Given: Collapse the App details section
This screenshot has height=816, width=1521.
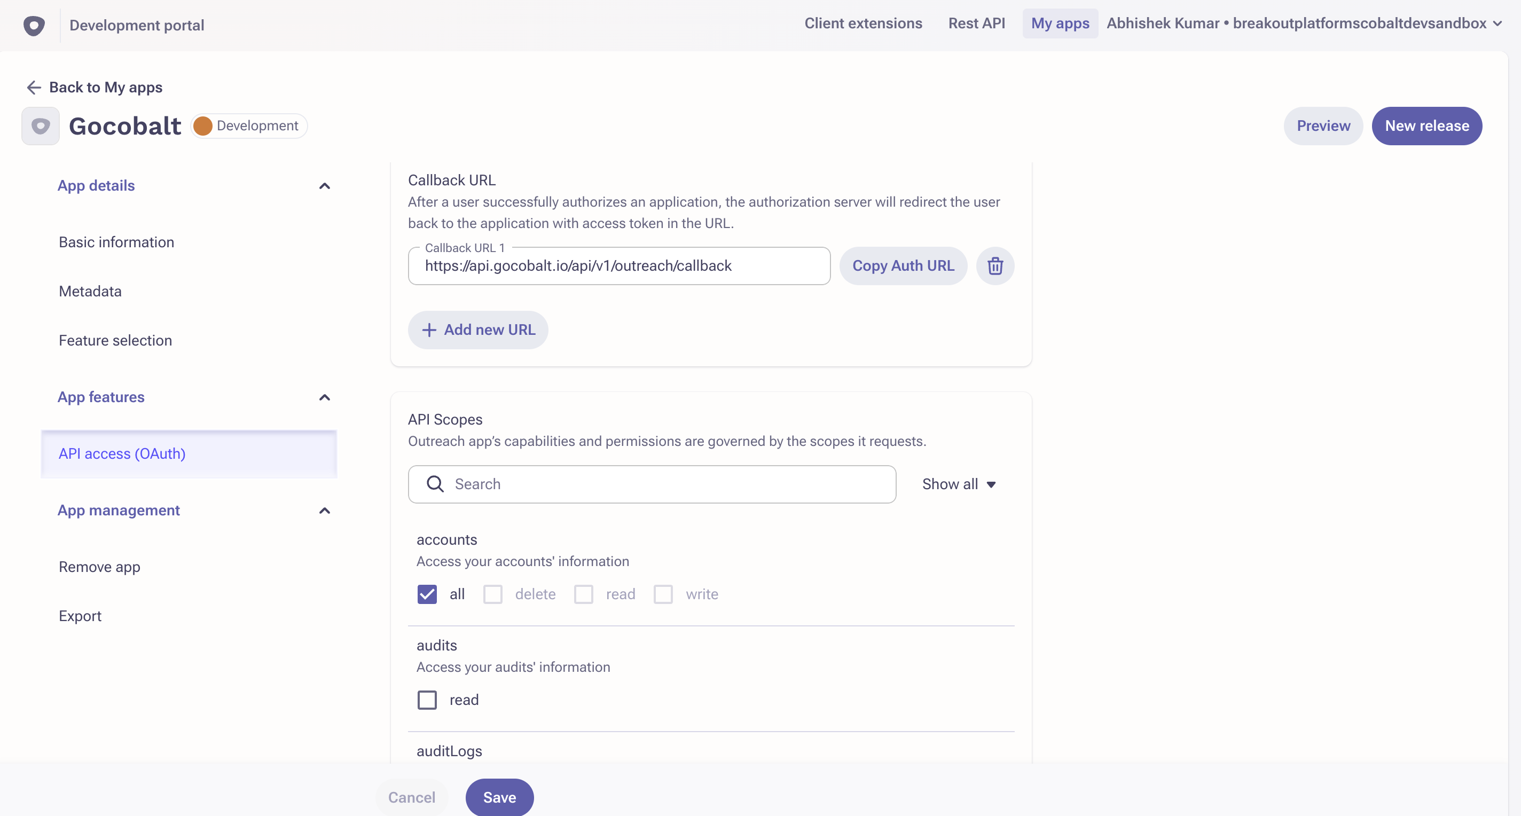Looking at the screenshot, I should (324, 186).
